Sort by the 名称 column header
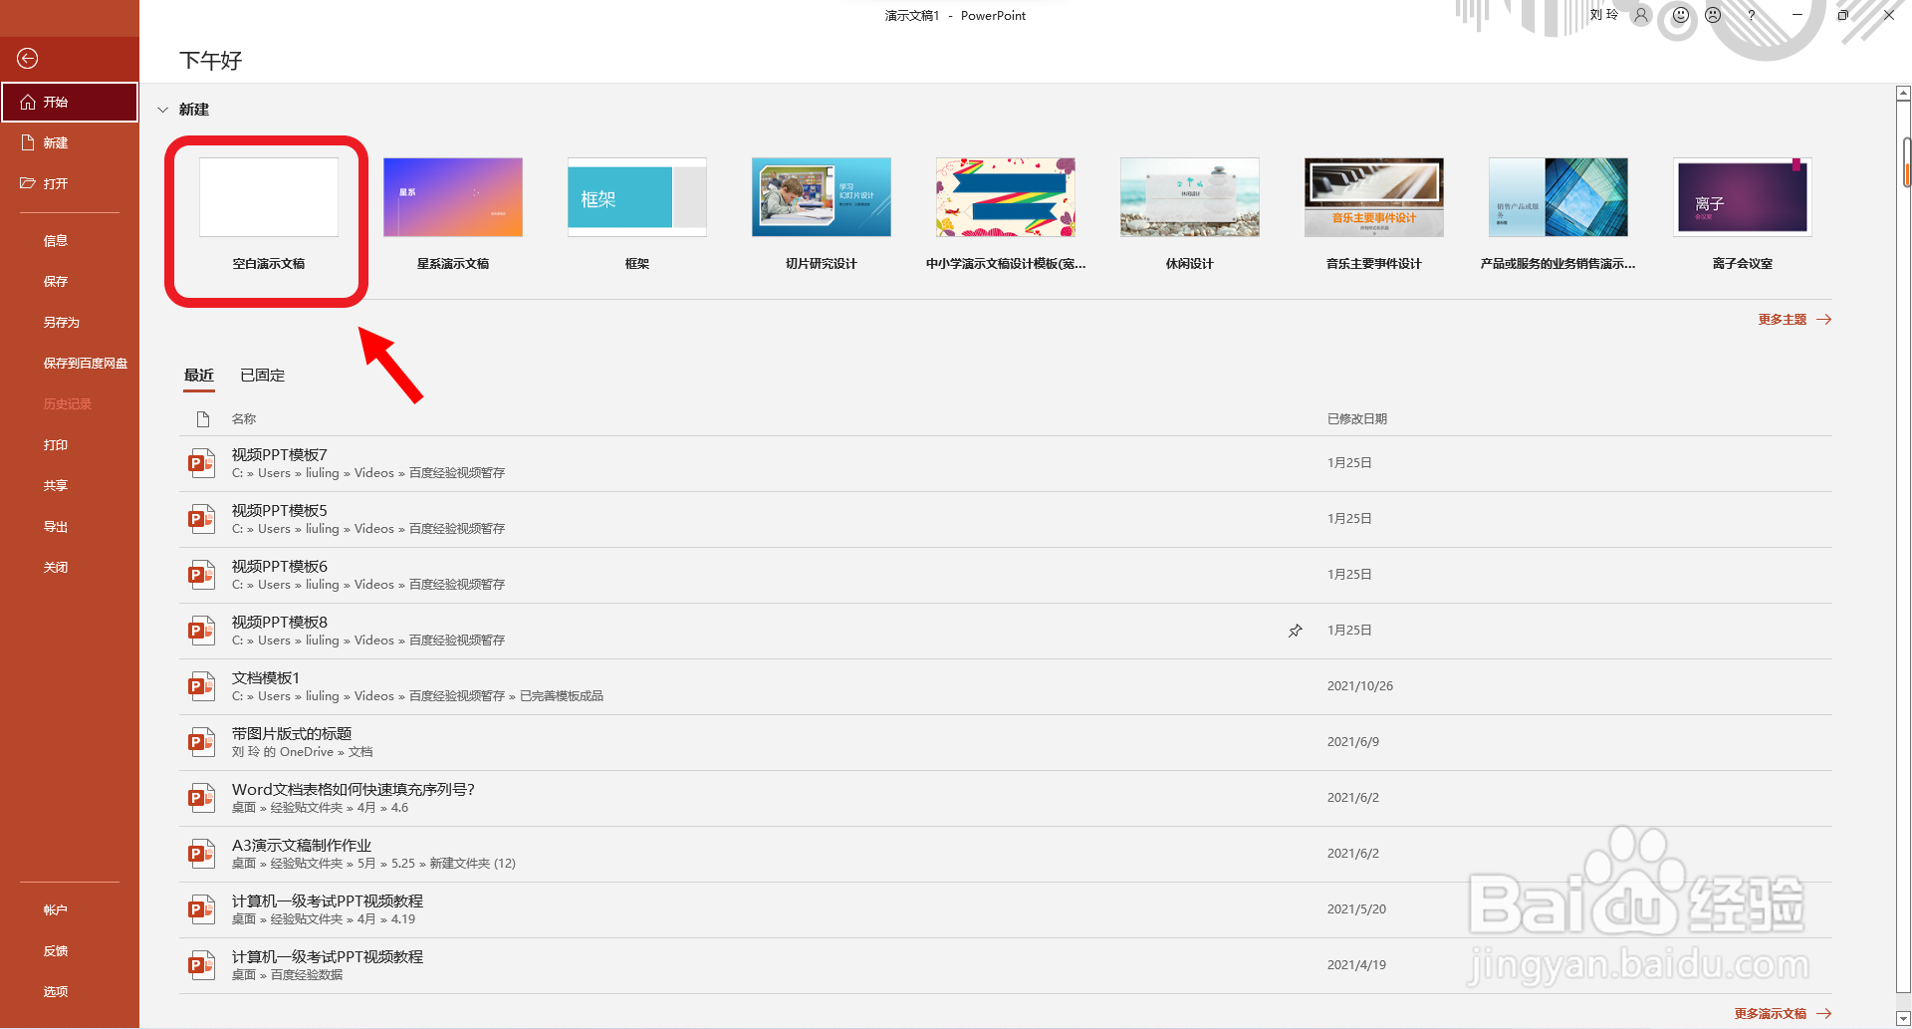This screenshot has width=1912, height=1029. click(x=244, y=419)
